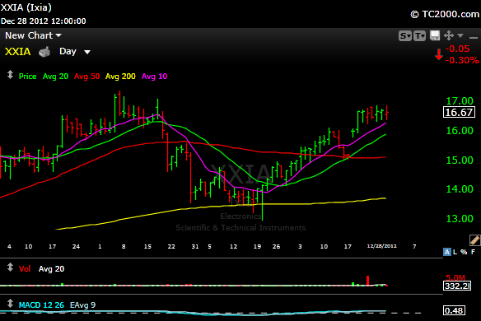Screen dimensions: 481x321
Task: Select the MACD 12 26 indicator label
Action: tap(41, 305)
